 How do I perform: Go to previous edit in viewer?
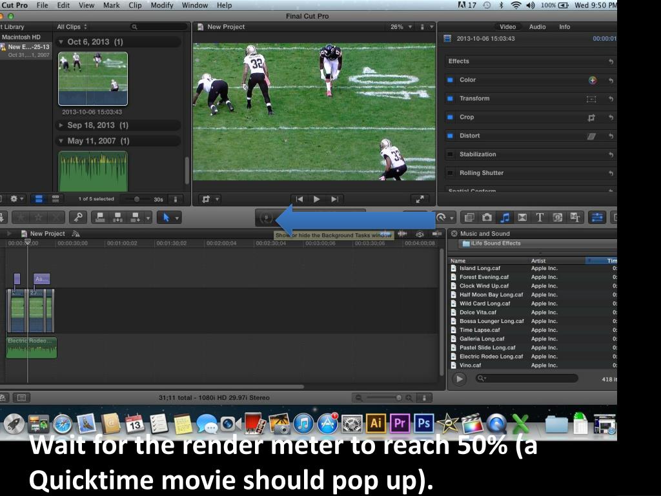[300, 199]
